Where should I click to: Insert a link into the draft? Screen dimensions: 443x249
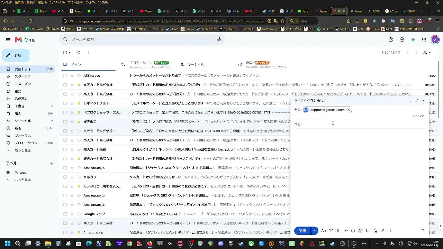[345, 231]
